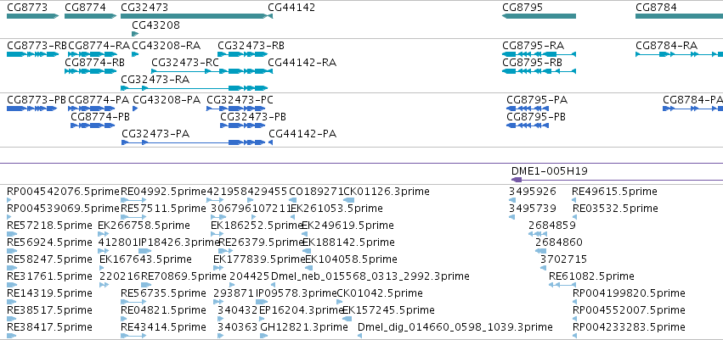Click EST EK249619.5prime
Image resolution: width=723 pixels, height=340 pixels.
(305, 234)
